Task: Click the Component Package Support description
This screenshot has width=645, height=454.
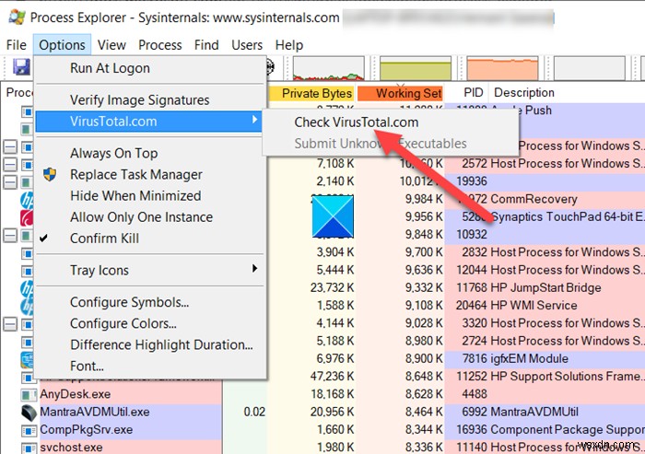Action: (x=568, y=430)
